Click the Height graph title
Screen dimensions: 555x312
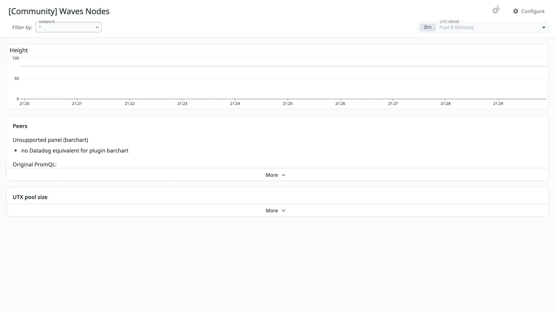tap(19, 50)
